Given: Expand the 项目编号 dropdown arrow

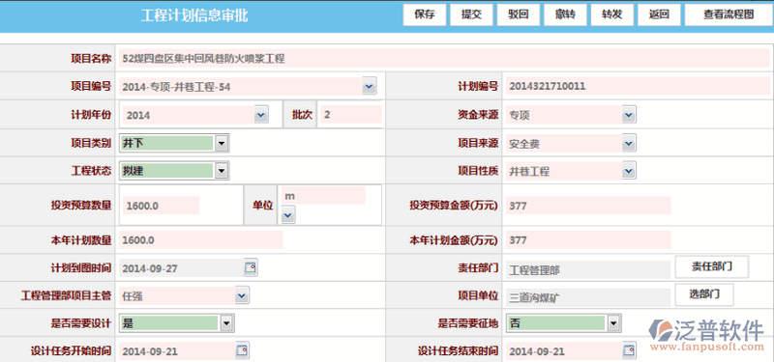Looking at the screenshot, I should (x=369, y=86).
